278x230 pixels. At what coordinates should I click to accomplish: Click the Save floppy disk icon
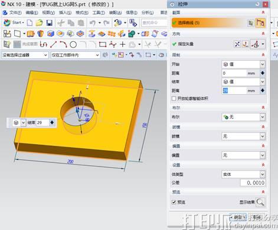[50, 23]
